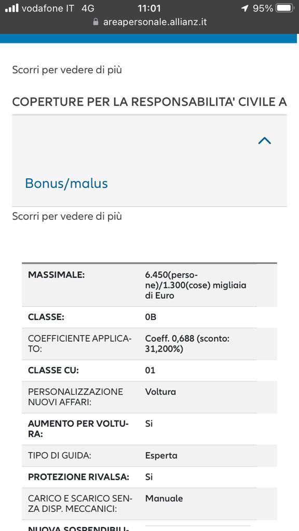Tap the Manuale value for CARICO E SCARICO
Viewport: 299px width, 531px height.
point(164,498)
